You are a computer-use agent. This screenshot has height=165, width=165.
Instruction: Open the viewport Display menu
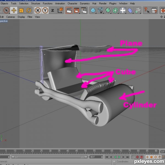[x=21, y=17]
